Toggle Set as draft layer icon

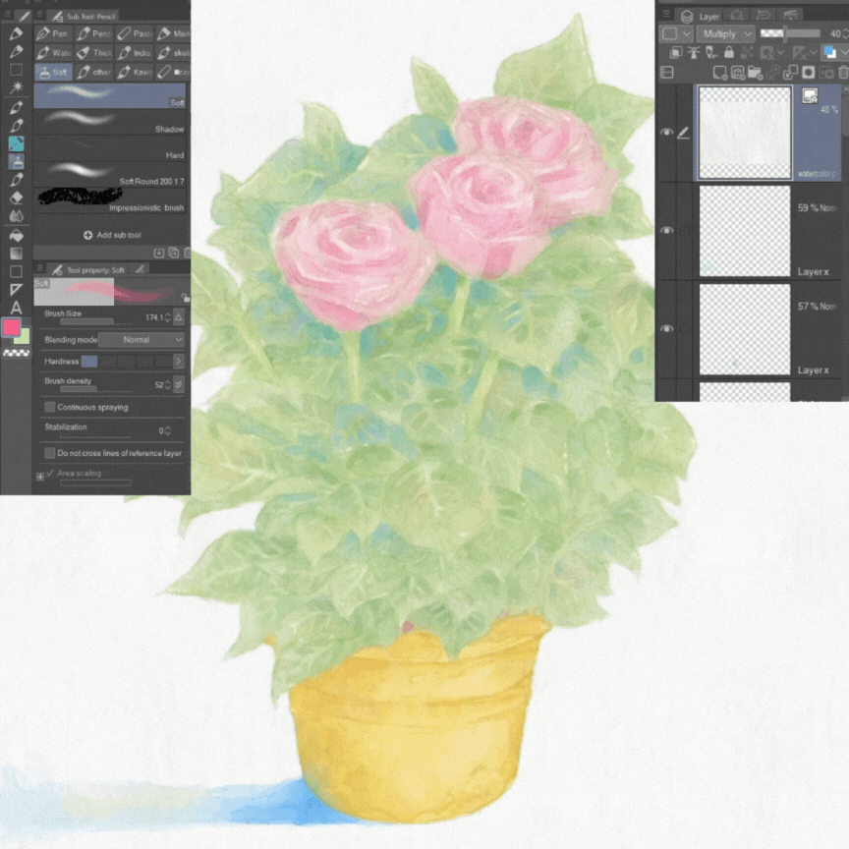(x=711, y=52)
